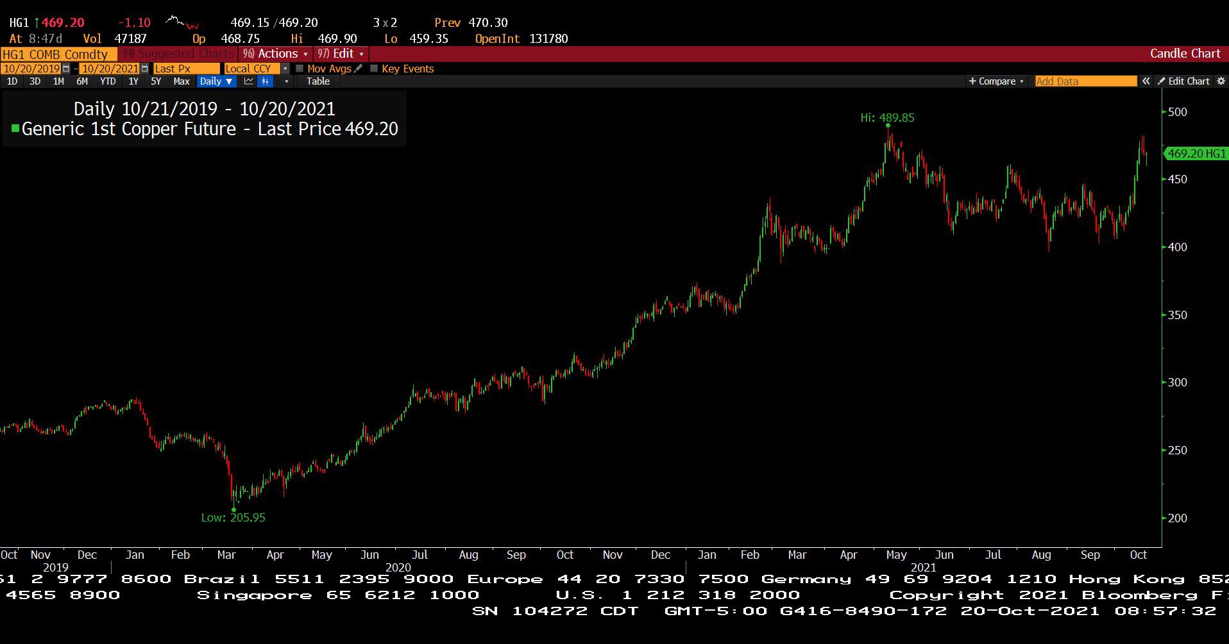This screenshot has height=644, width=1229.
Task: Select the YTD time range
Action: click(x=108, y=81)
